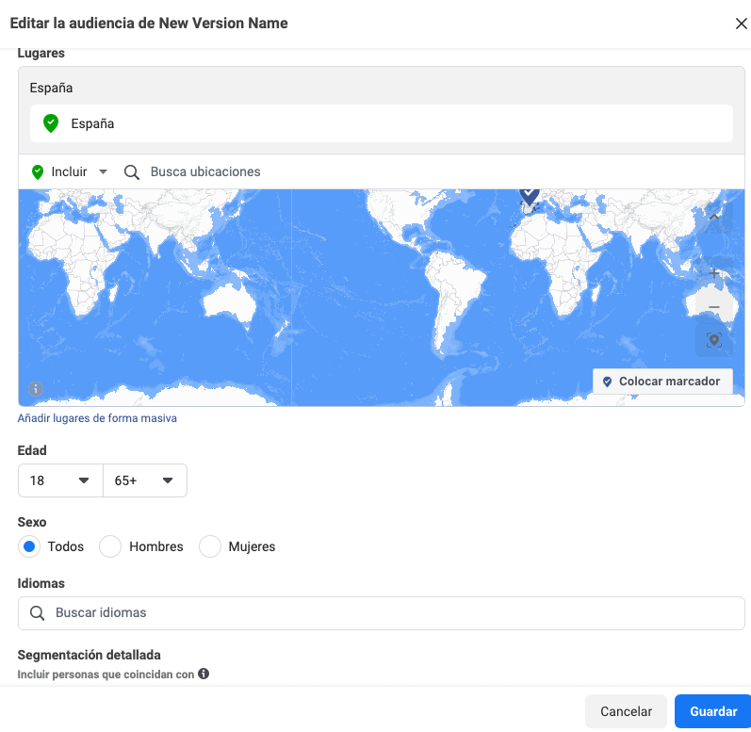The image size is (751, 732).
Task: Click the green España location pin icon
Action: coord(51,123)
